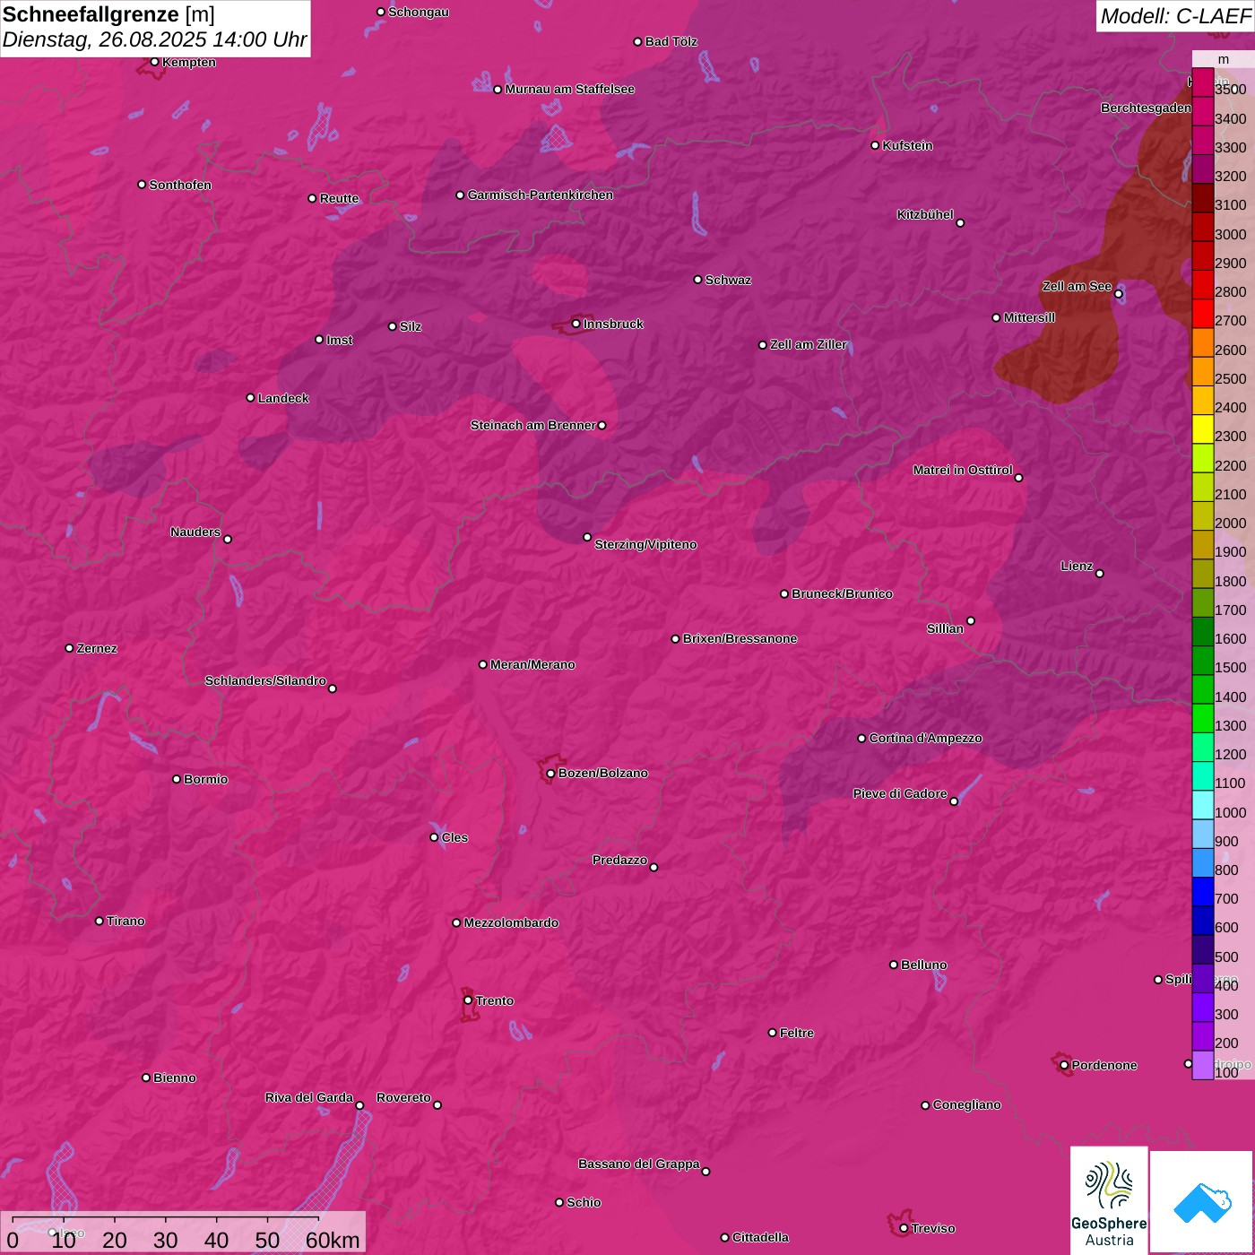
Task: Select the 1000 m cyan legend swatch
Action: point(1203,805)
